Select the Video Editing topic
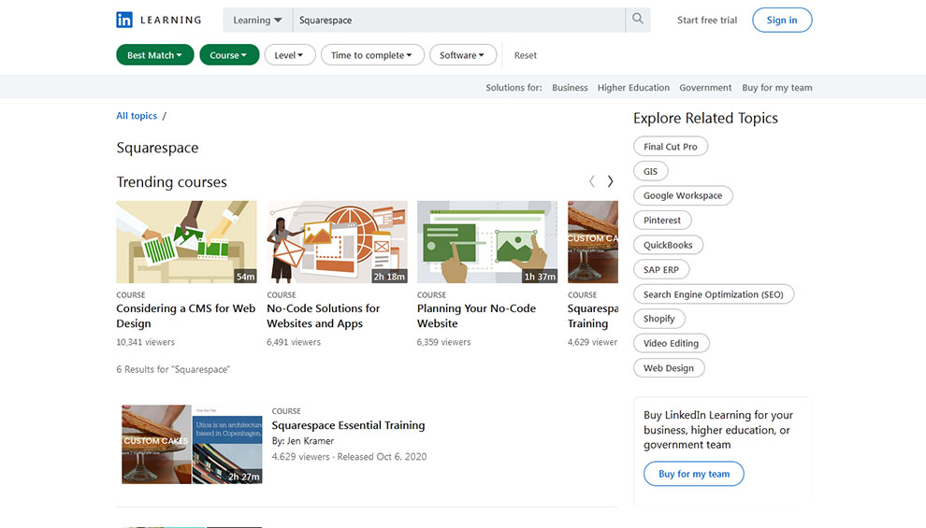This screenshot has height=528, width=926. click(671, 343)
